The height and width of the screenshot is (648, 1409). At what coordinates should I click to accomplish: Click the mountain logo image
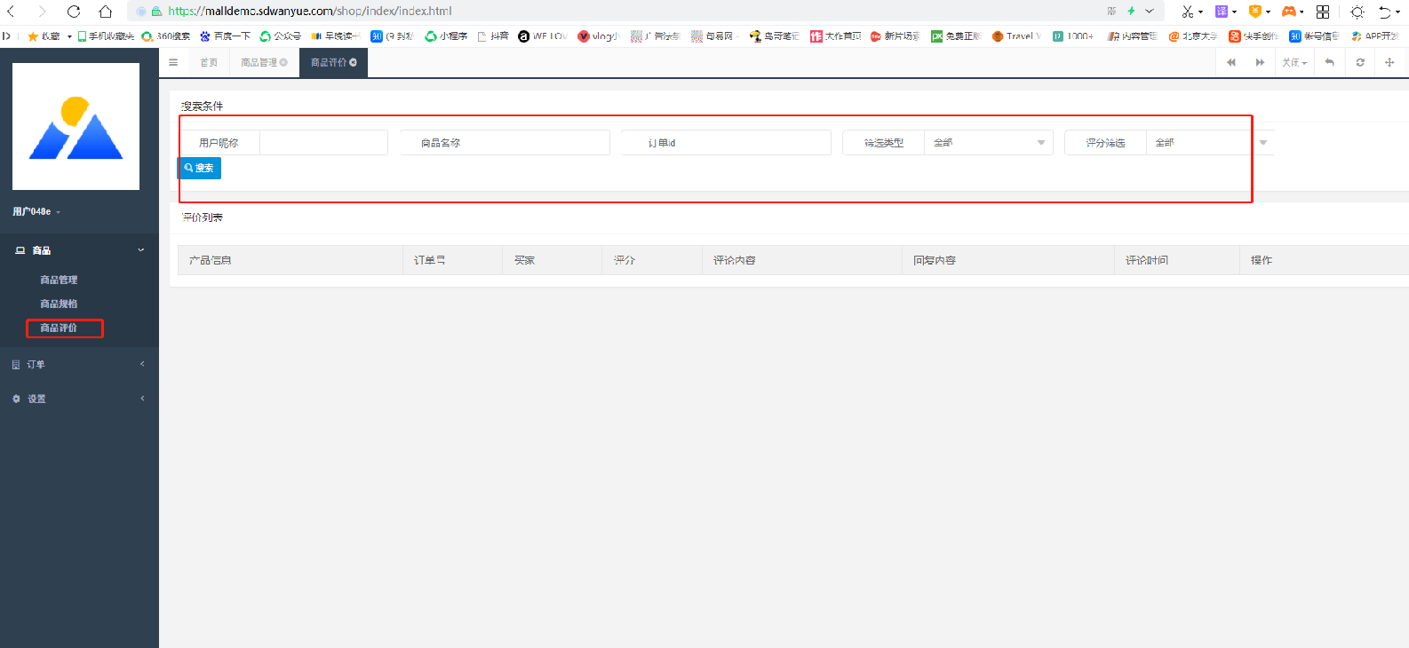[x=76, y=126]
